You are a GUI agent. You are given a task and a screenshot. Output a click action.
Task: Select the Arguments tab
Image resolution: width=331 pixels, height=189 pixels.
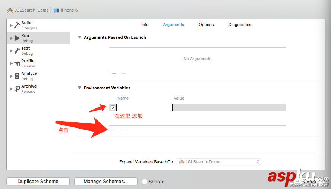click(174, 25)
